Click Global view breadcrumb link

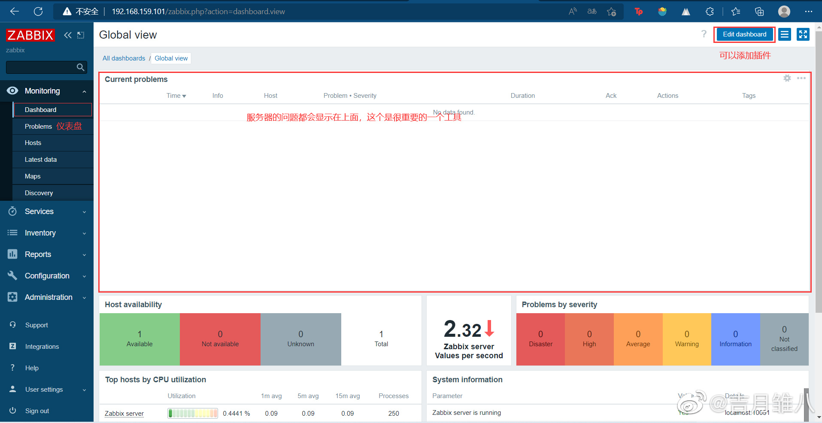[x=171, y=58]
